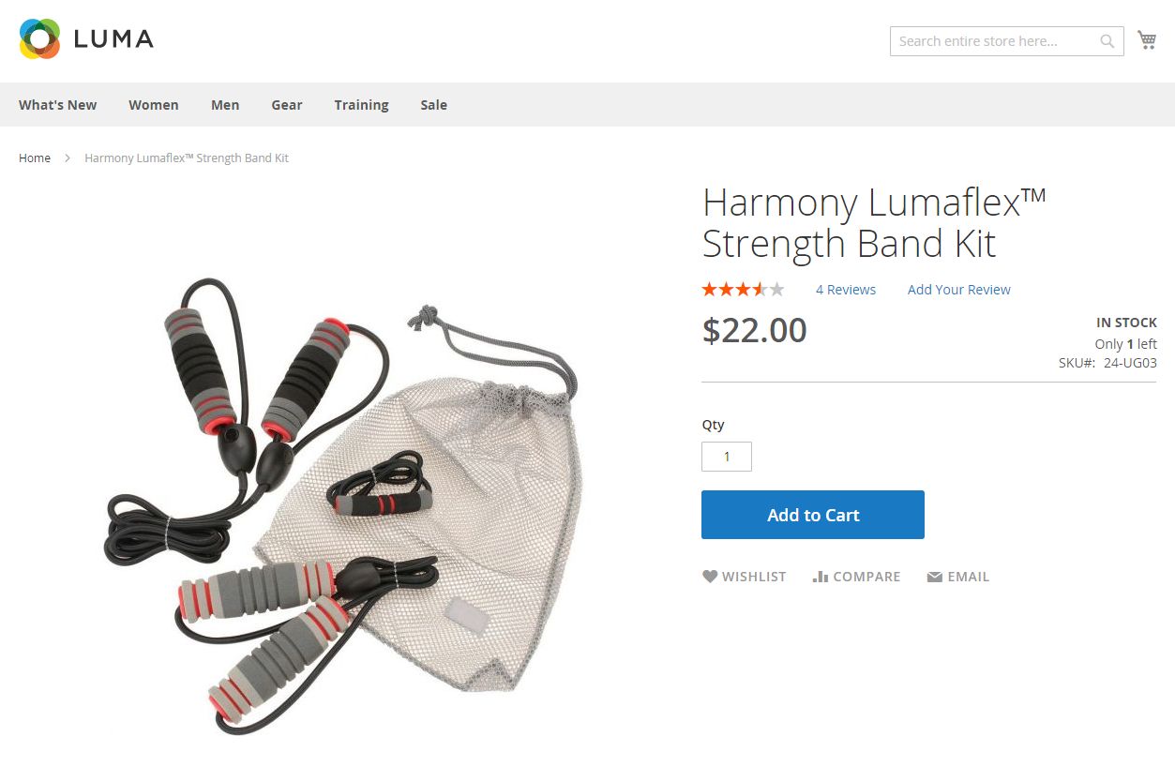The width and height of the screenshot is (1175, 766).
Task: Open the Training menu
Action: click(361, 105)
